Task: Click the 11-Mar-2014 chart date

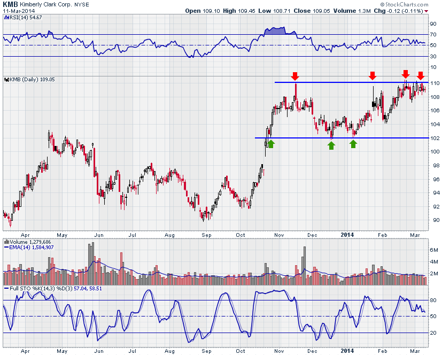Action: (19, 11)
